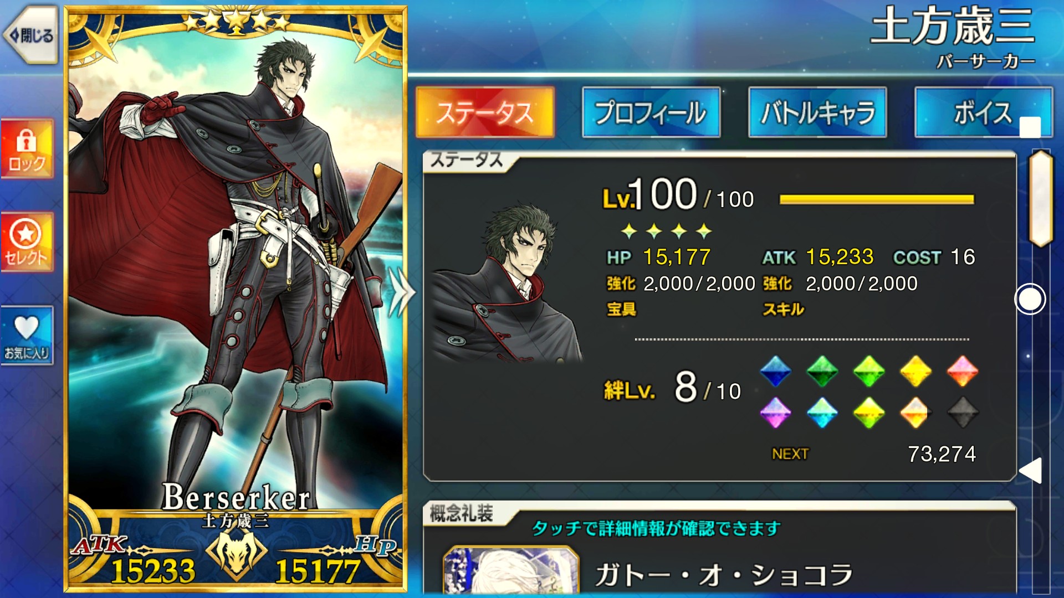Select the blue bond gem icon

tap(775, 371)
